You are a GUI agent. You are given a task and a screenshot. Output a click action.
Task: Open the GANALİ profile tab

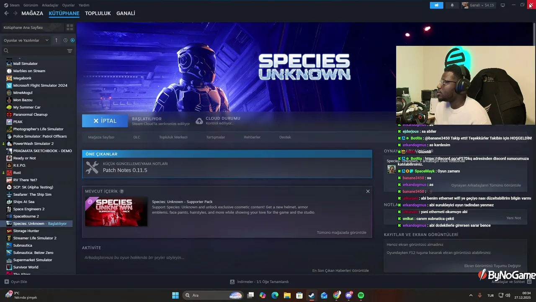point(126,13)
